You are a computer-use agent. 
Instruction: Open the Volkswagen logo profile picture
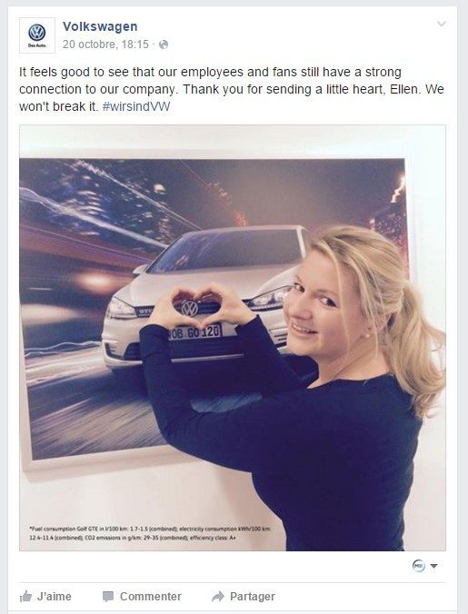click(37, 35)
